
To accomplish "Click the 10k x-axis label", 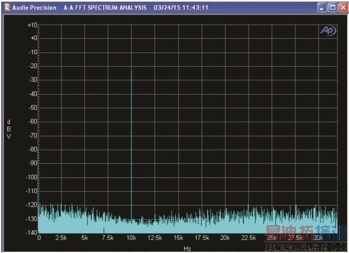I will pos(131,238).
